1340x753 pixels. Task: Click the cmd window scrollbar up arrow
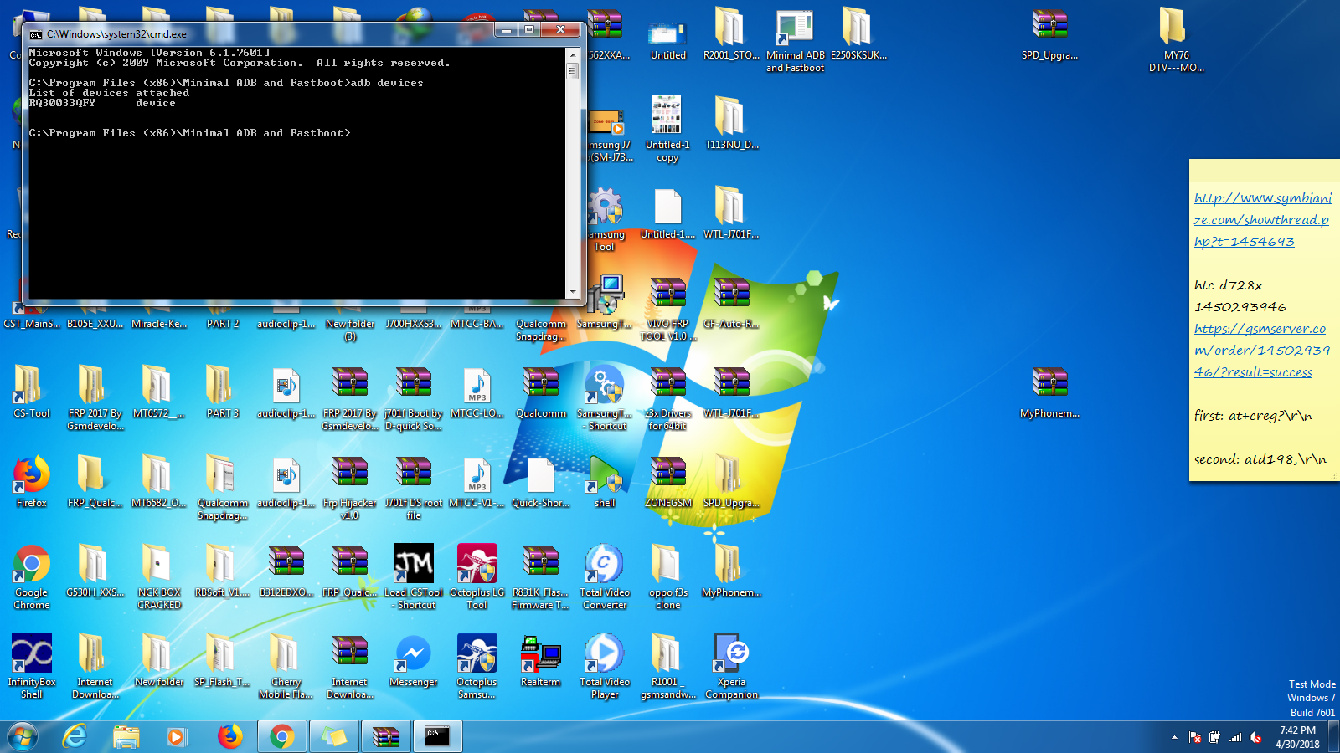573,54
